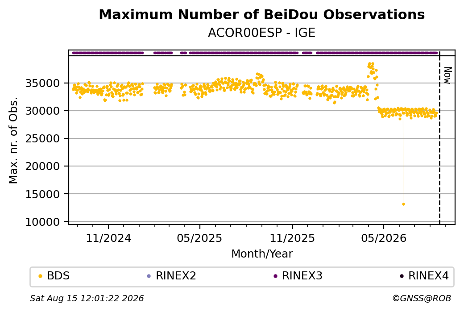
Task: Click the ©GNSS@ROB credit text
Action: tap(422, 298)
